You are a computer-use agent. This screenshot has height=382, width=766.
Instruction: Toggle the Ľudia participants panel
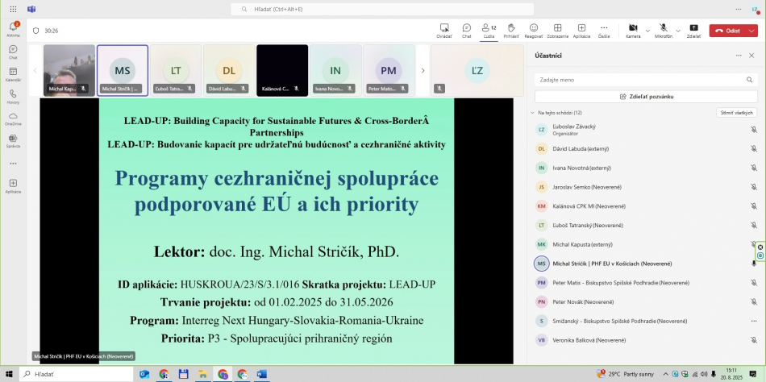coord(489,30)
